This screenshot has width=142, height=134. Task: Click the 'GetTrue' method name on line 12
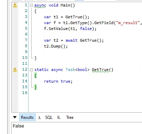pos(100,70)
